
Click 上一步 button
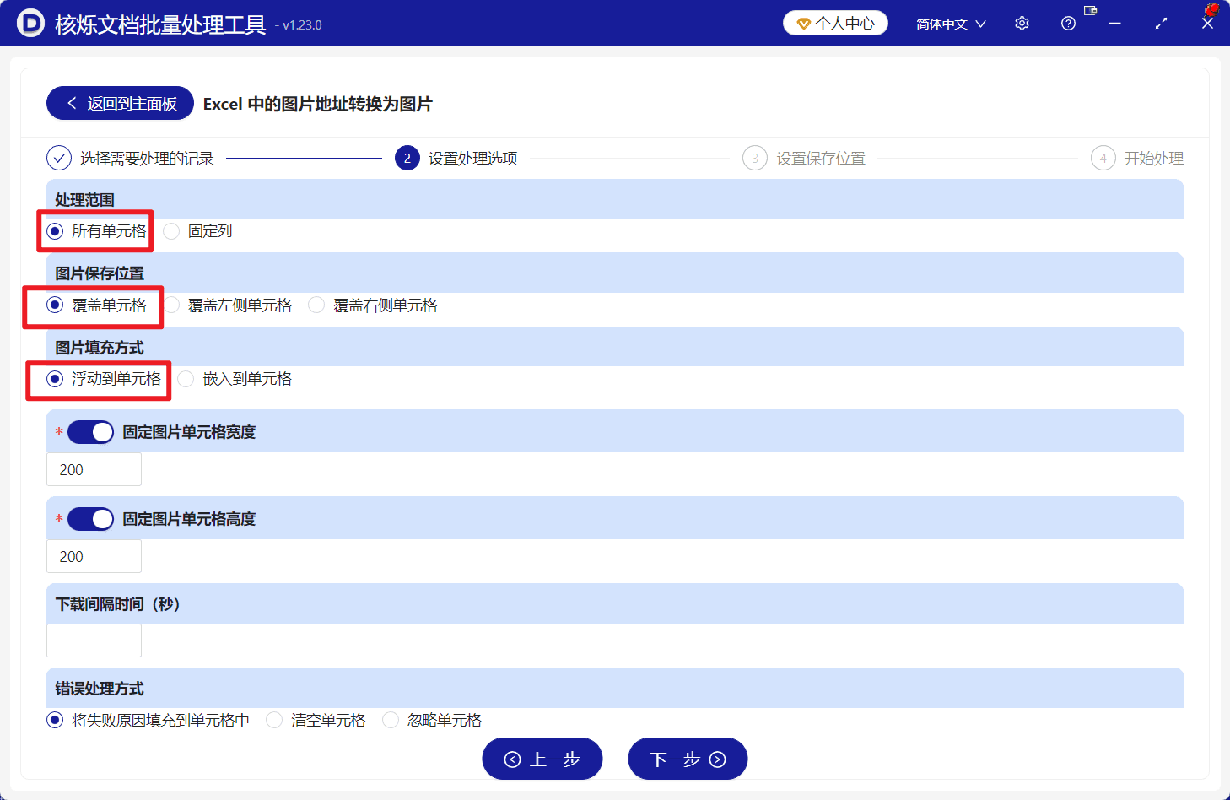click(542, 759)
